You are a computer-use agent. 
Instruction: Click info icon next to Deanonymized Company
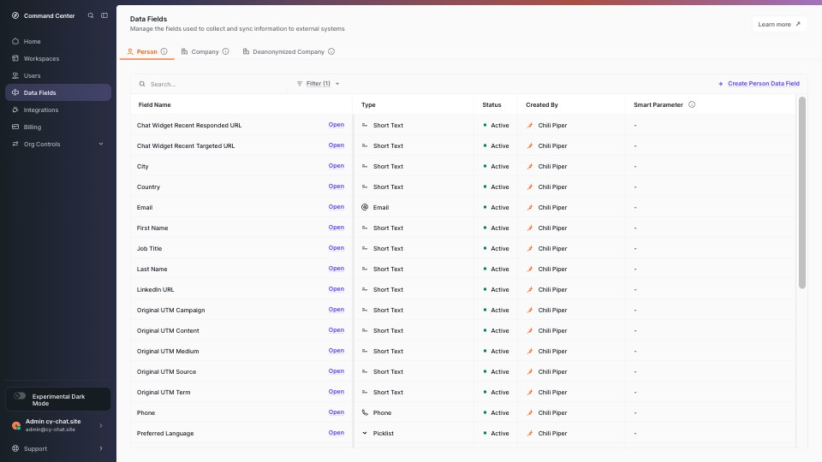pyautogui.click(x=331, y=51)
